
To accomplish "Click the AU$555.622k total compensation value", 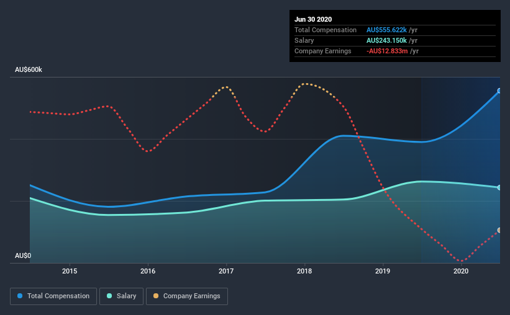I will point(386,30).
